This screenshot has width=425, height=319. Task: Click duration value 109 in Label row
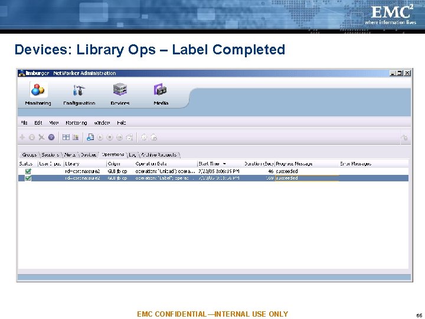tap(269, 178)
